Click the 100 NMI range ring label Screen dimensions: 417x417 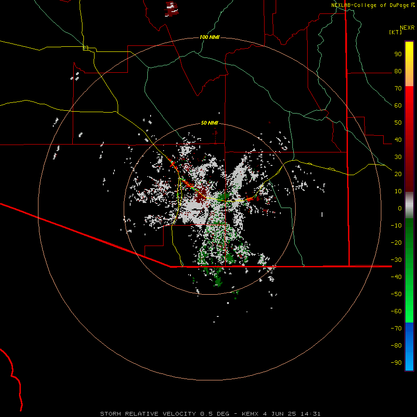click(x=209, y=37)
